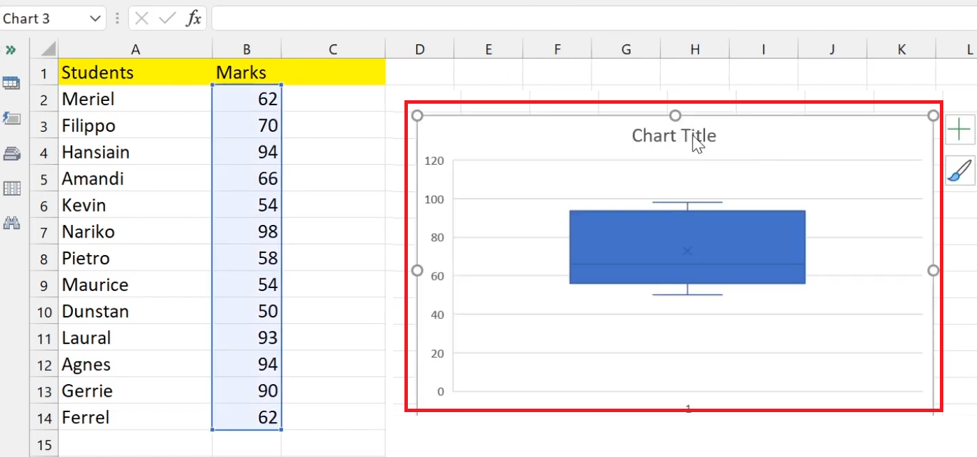Click the Print icon in the left sidebar
This screenshot has height=457, width=977.
click(x=11, y=154)
